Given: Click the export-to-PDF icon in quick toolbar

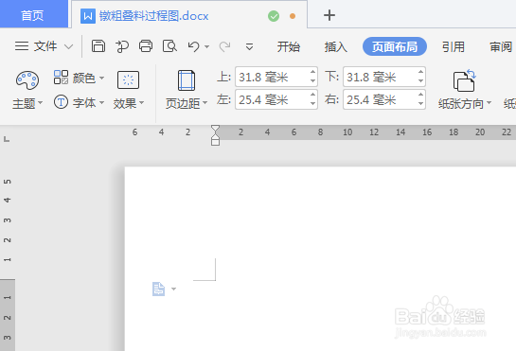Looking at the screenshot, I should click(x=122, y=46).
